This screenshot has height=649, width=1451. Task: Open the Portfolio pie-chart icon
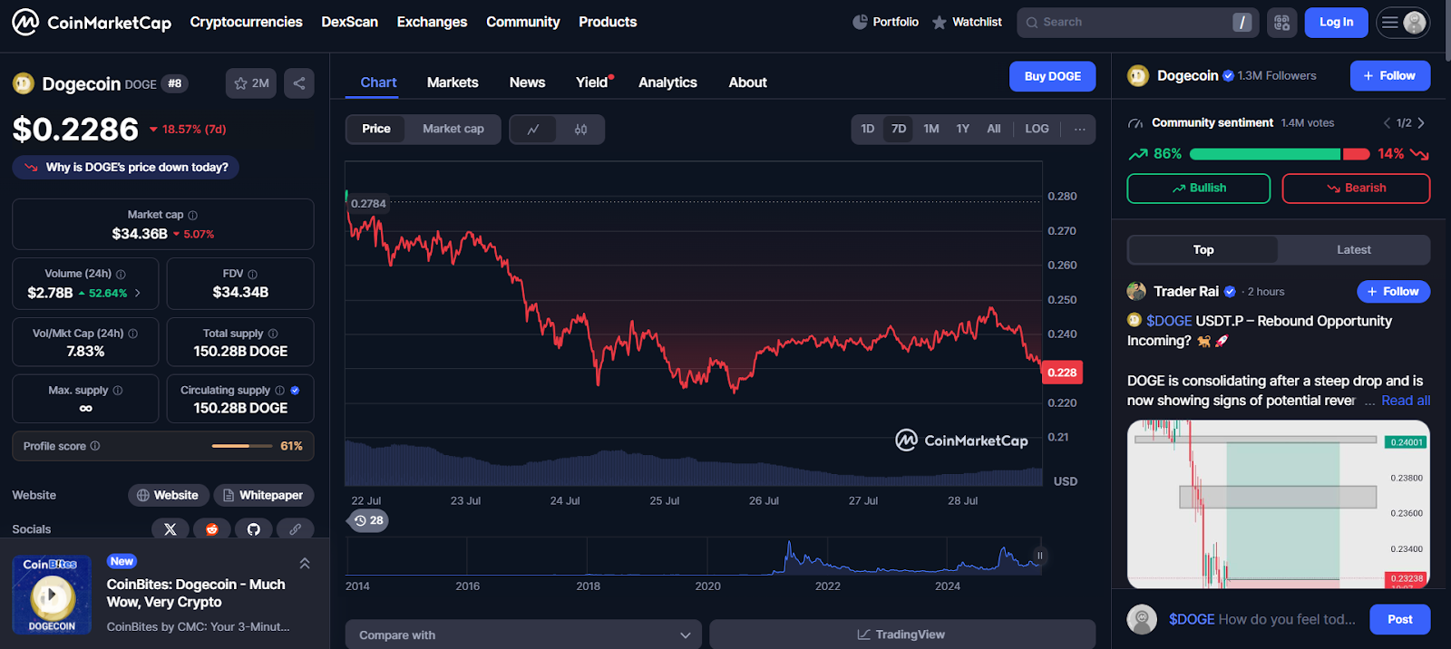click(860, 22)
